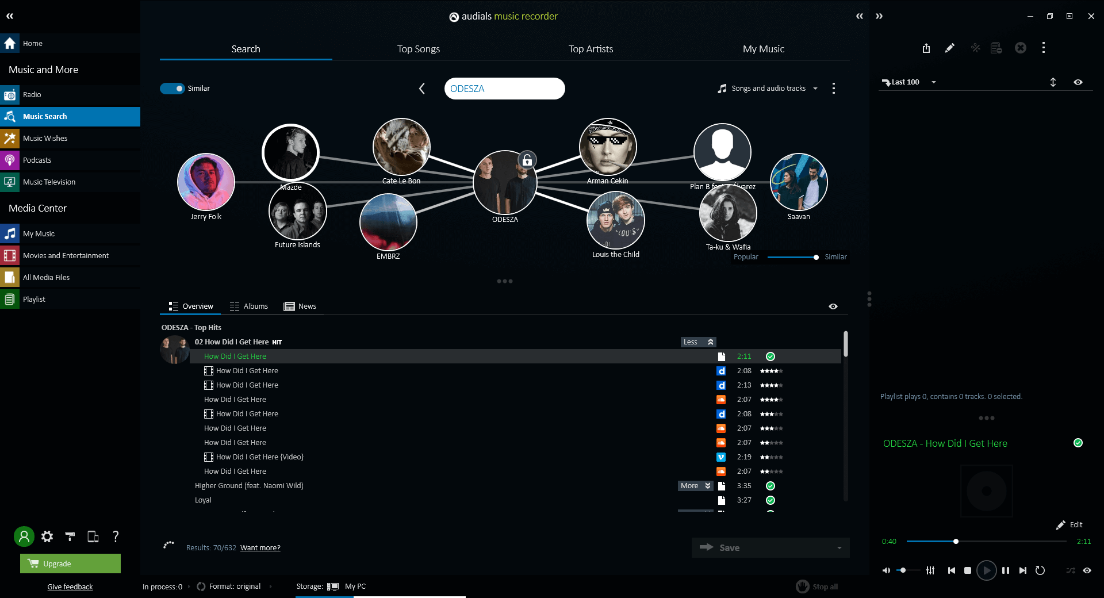
Task: Open the Save button dropdown arrow
Action: (839, 548)
